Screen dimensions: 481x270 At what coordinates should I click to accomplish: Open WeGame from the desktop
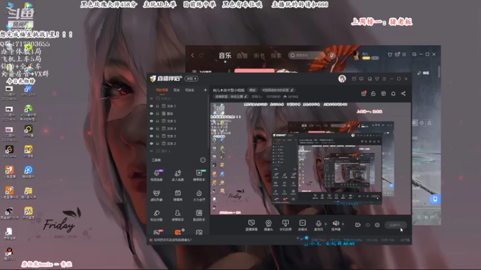point(9,151)
